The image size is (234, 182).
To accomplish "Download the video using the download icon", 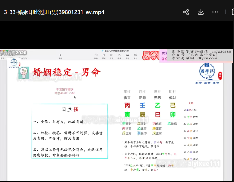I will click(x=201, y=12).
